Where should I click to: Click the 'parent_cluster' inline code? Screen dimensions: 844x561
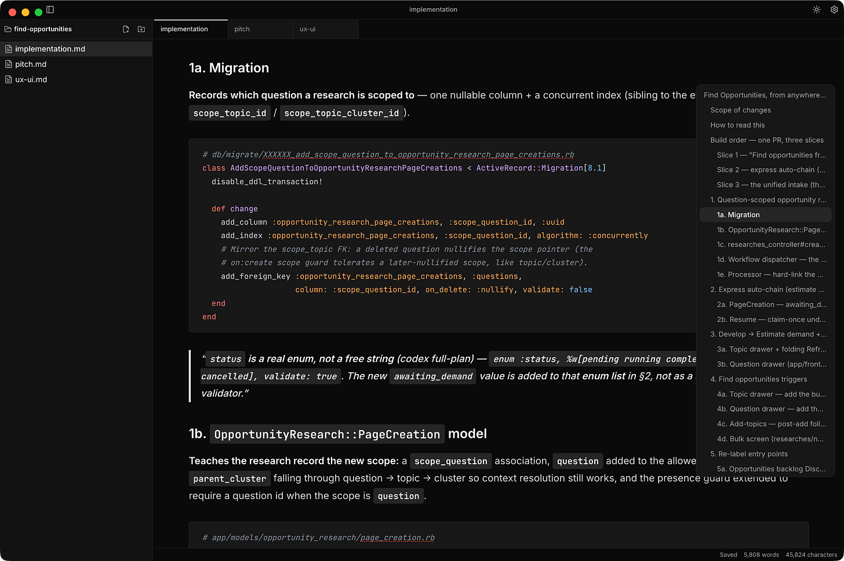(230, 479)
